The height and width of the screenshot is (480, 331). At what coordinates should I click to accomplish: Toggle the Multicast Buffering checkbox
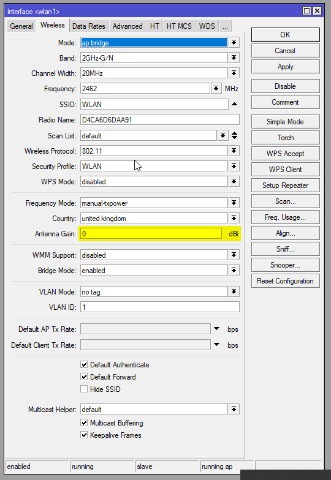pyautogui.click(x=84, y=422)
